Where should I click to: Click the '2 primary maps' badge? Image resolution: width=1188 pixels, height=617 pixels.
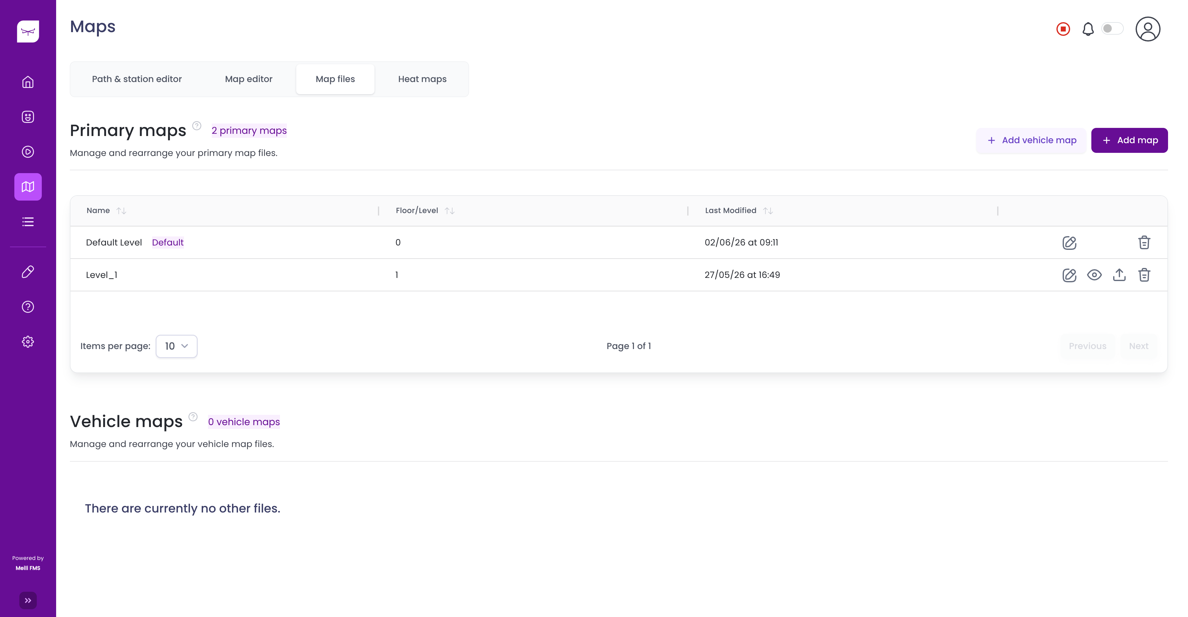tap(249, 131)
